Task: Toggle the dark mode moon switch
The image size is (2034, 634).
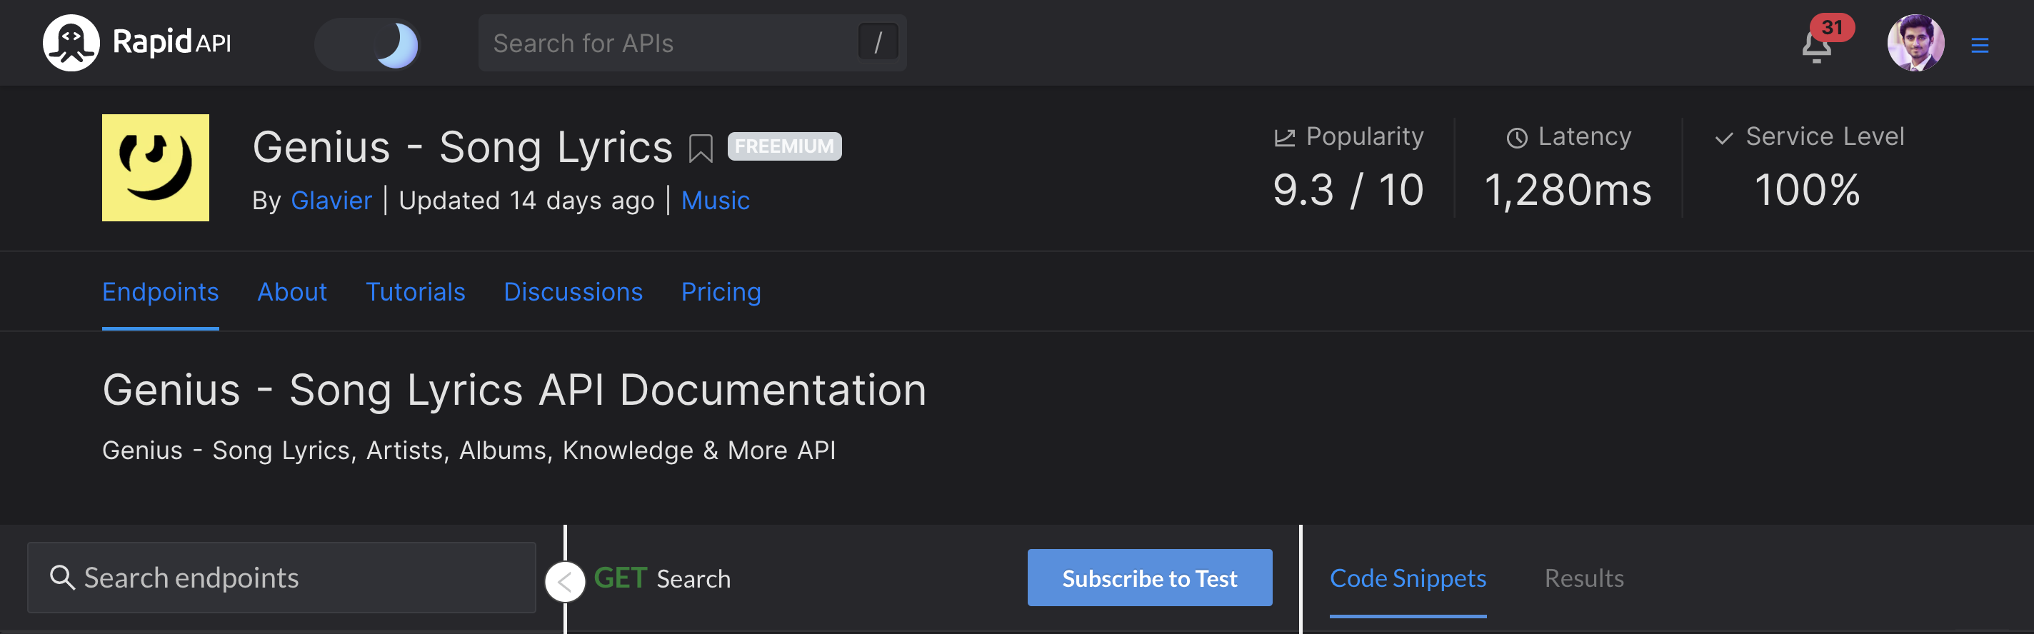Action: tap(367, 44)
